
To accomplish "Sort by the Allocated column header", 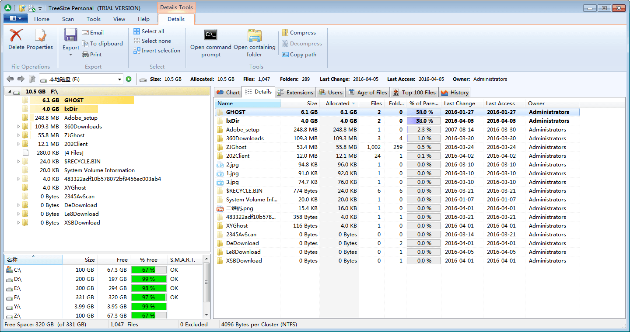I will coord(339,104).
